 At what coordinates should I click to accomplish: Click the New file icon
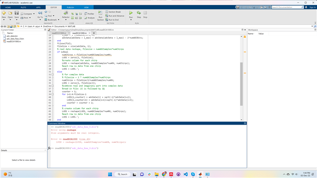(x=3, y=13)
